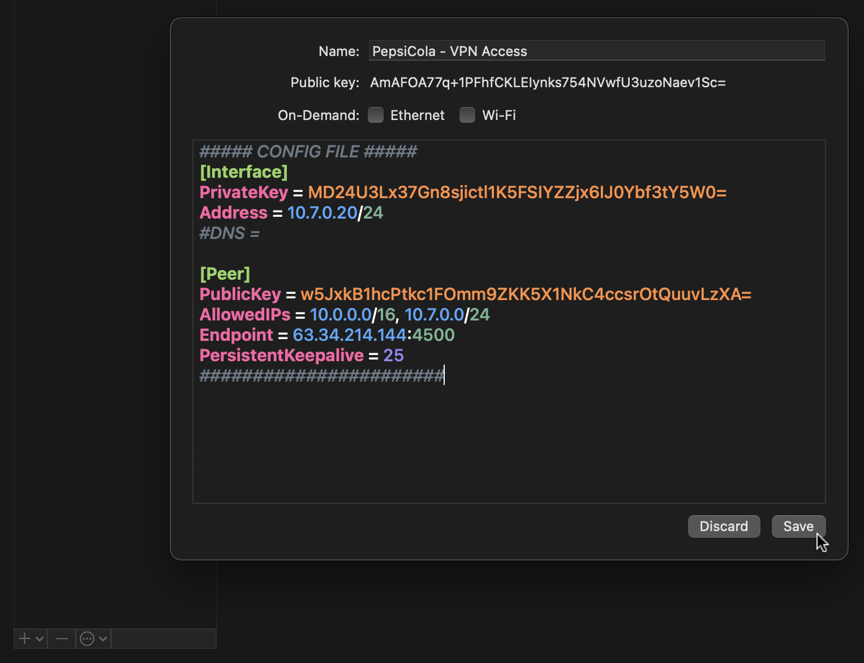Click the PersistentKeepalive value 25
864x663 pixels.
393,356
